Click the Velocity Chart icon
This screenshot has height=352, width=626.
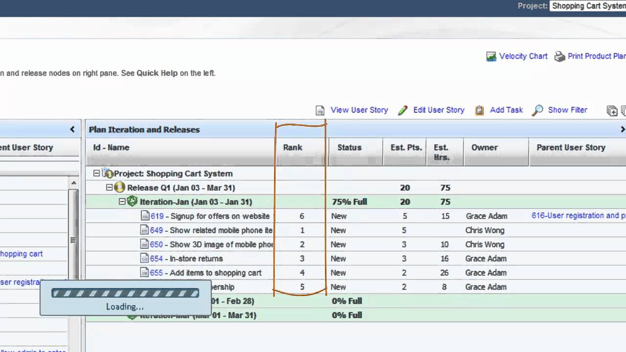point(491,57)
